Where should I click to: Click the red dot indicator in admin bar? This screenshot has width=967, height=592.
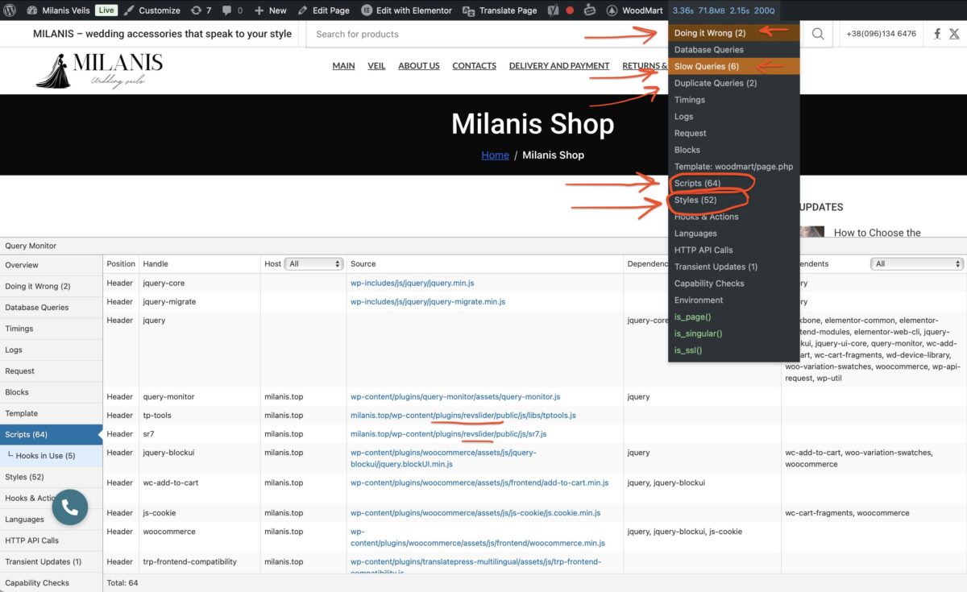click(x=570, y=10)
